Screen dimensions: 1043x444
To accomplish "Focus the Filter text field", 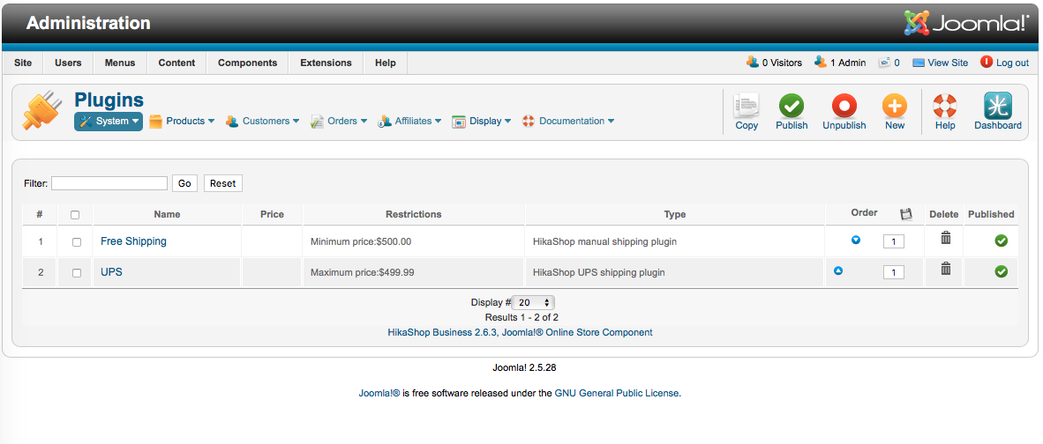I will point(109,183).
